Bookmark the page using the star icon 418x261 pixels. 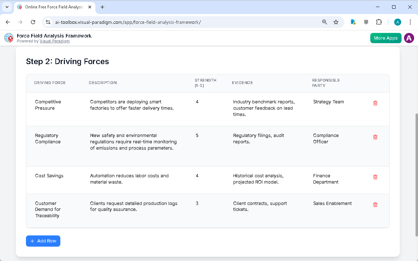point(336,22)
